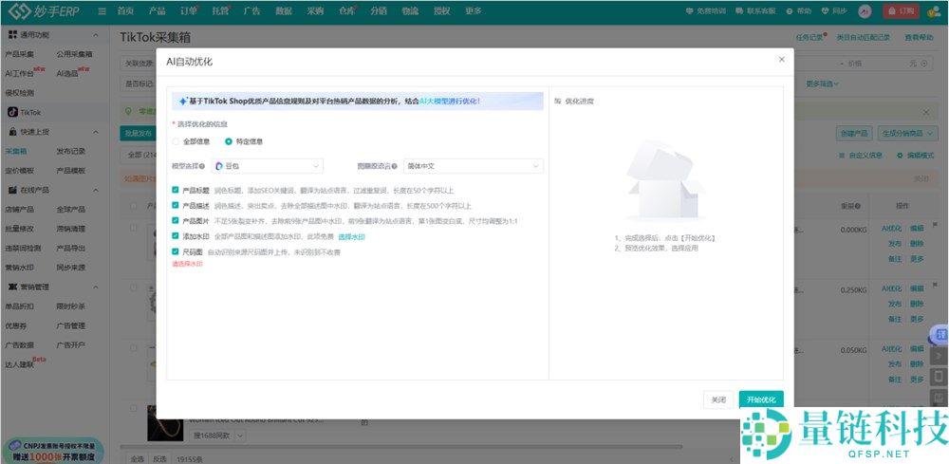Select the 特定信息 radio option
949x464 pixels.
pos(228,141)
